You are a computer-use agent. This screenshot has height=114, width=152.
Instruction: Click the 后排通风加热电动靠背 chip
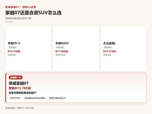pyautogui.click(x=35, y=98)
